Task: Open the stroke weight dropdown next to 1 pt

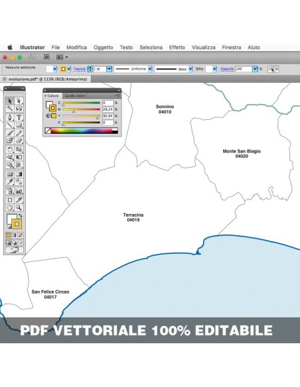Action: 109,69
